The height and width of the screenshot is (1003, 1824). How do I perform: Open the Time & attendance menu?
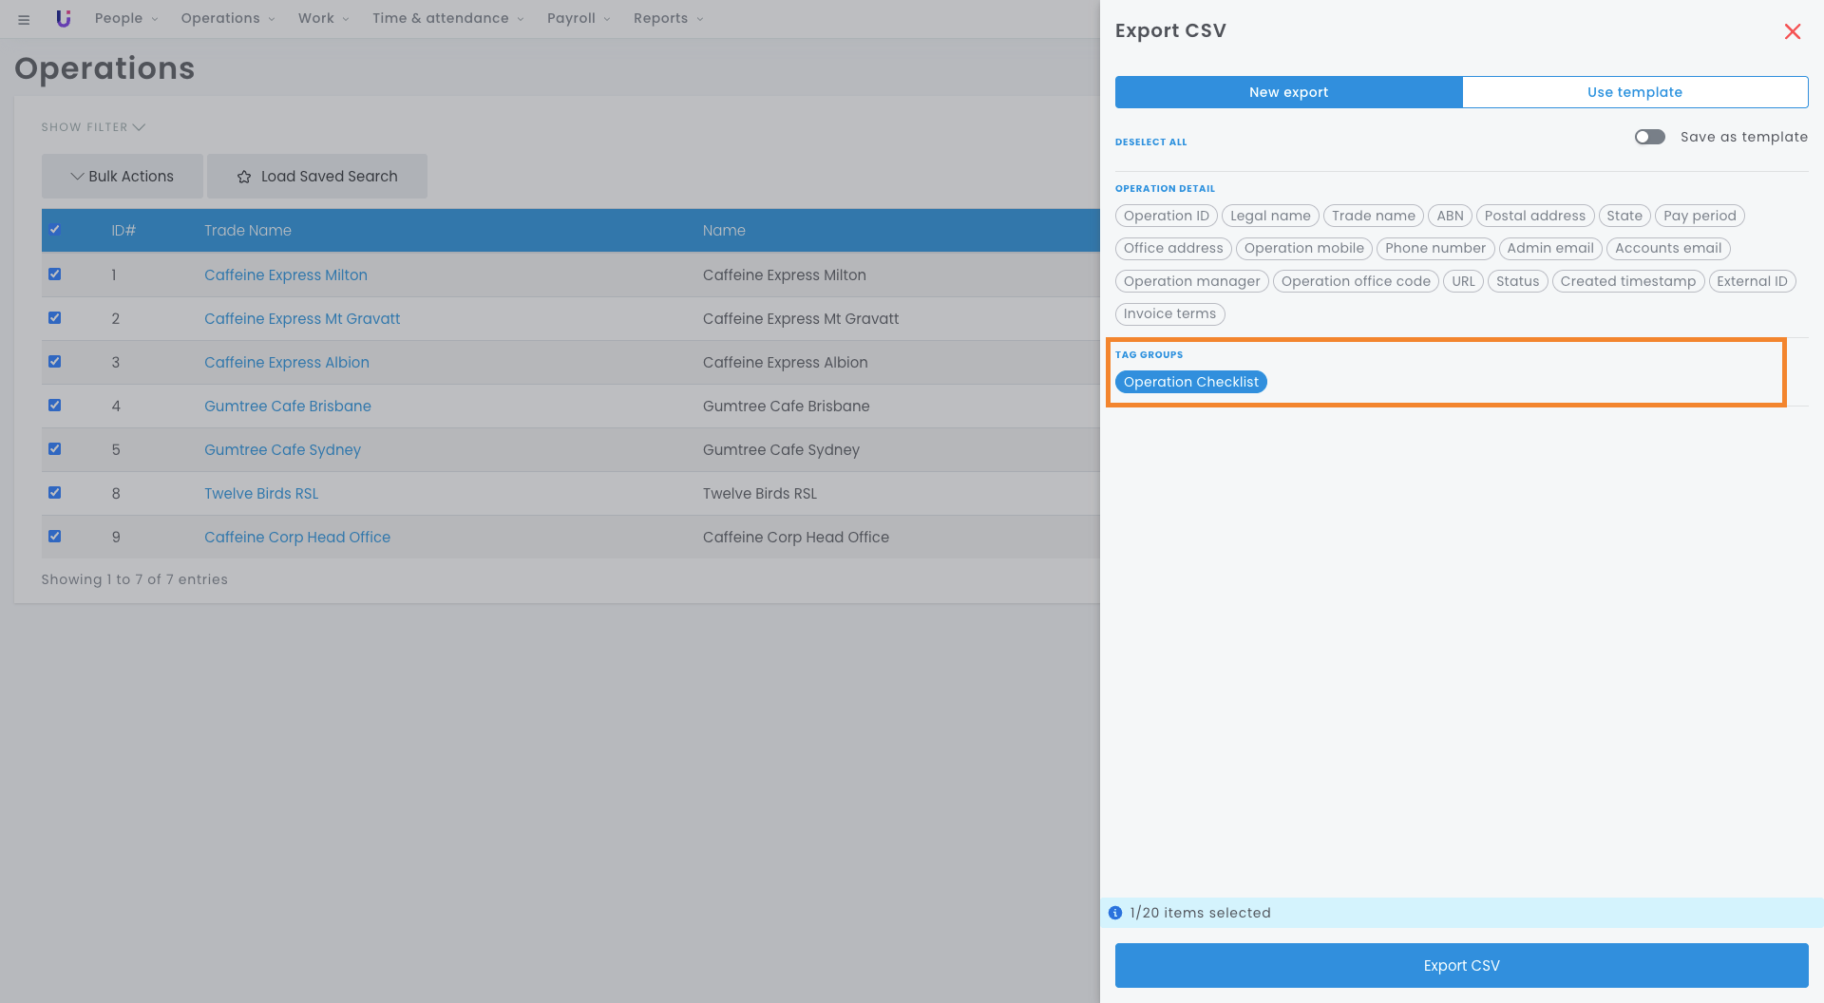click(447, 18)
